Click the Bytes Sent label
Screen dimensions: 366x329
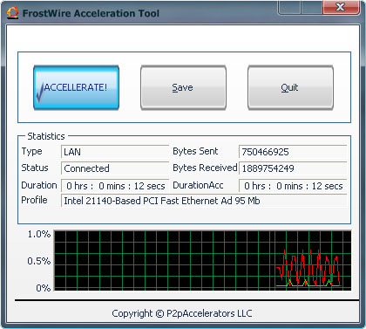pyautogui.click(x=195, y=151)
